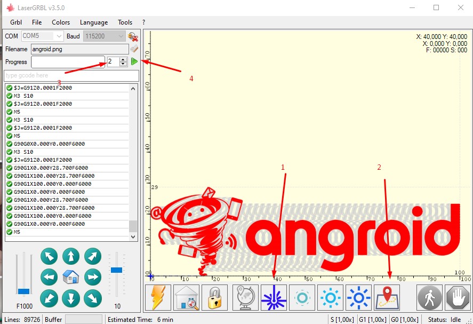This screenshot has width=473, height=324.
Task: Click the small sun low-power laser icon
Action: coord(330,297)
